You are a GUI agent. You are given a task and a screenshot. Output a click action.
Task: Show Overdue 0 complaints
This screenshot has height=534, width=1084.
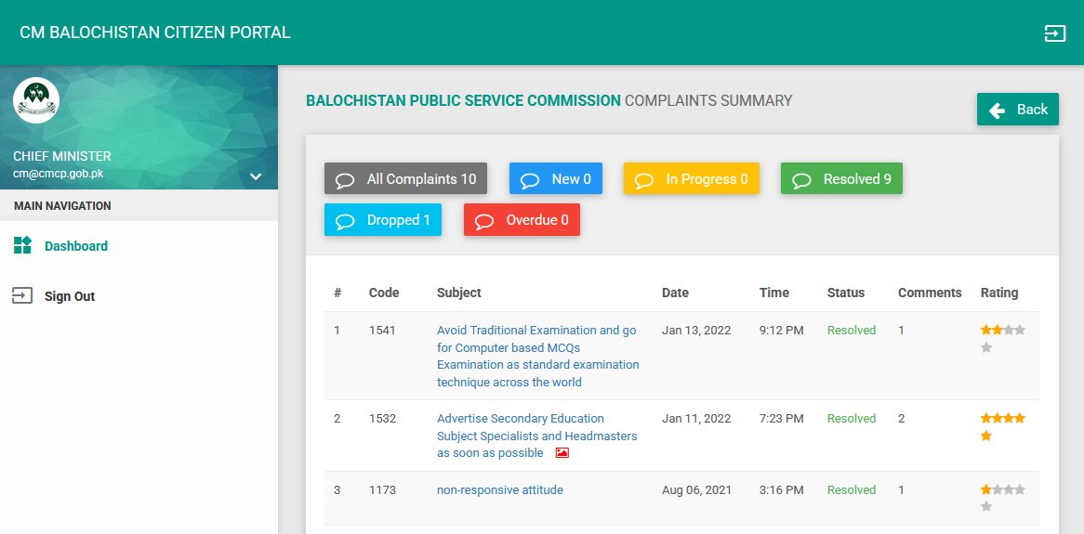click(521, 220)
